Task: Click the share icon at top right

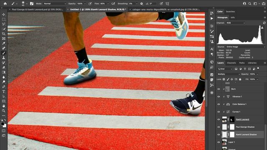Action: click(x=264, y=4)
